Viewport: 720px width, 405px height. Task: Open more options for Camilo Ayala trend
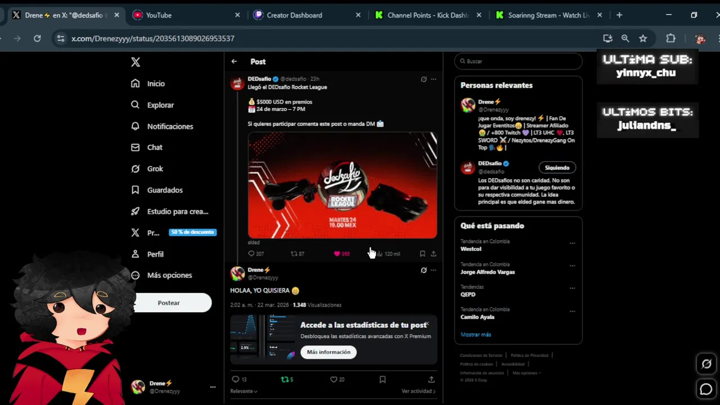coord(572,310)
